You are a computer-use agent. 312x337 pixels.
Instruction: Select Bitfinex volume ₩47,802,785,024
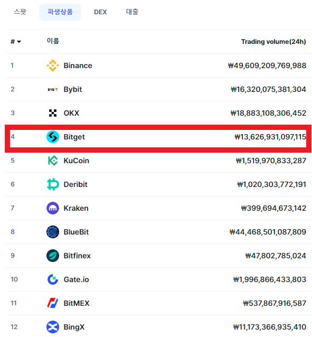pyautogui.click(x=276, y=256)
